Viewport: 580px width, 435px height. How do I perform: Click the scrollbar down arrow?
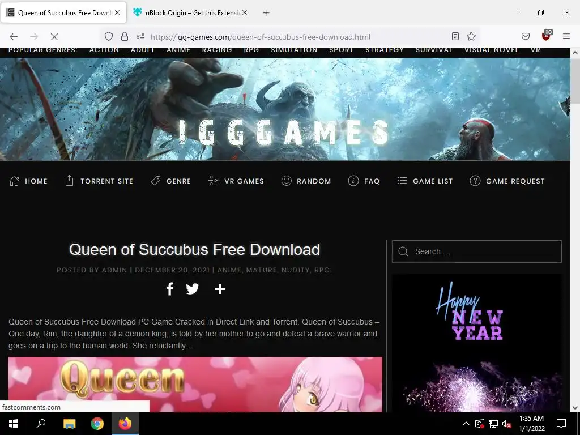[x=575, y=408]
